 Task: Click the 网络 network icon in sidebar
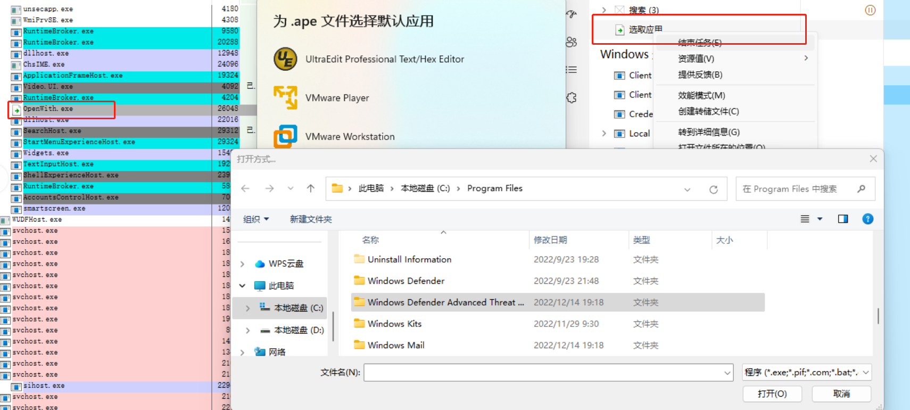point(260,351)
